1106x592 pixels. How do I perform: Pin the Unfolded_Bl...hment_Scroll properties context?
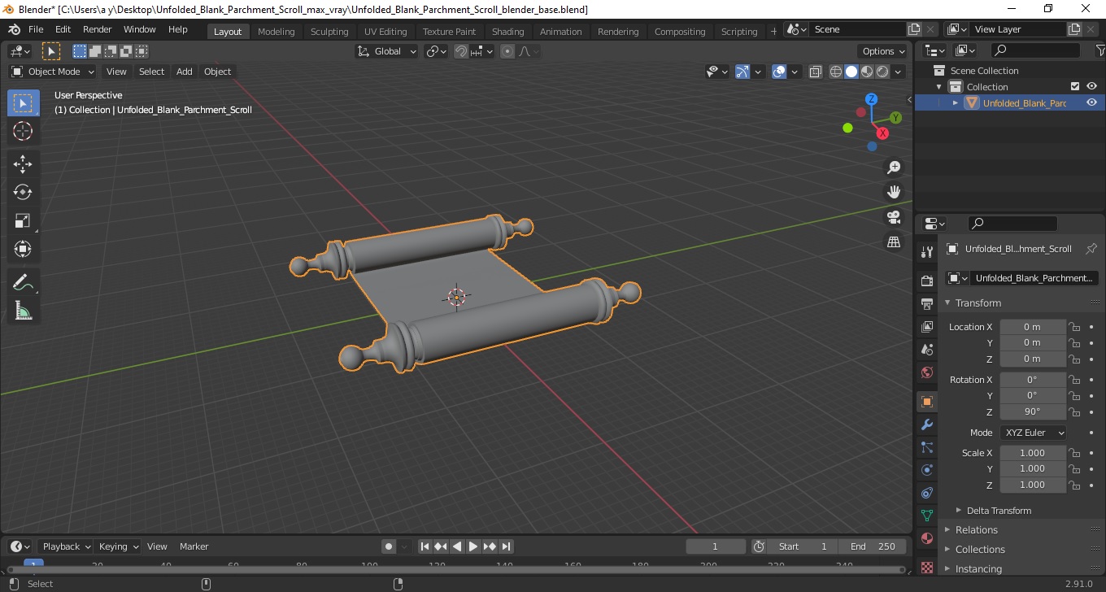tap(1091, 249)
